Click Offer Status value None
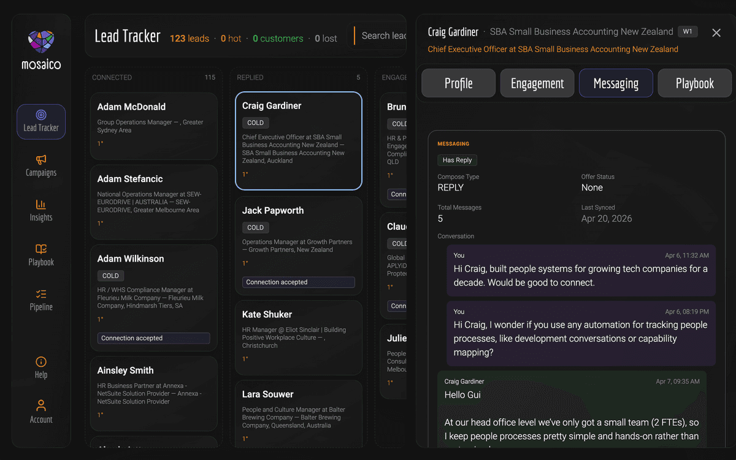The width and height of the screenshot is (736, 460). tap(592, 188)
